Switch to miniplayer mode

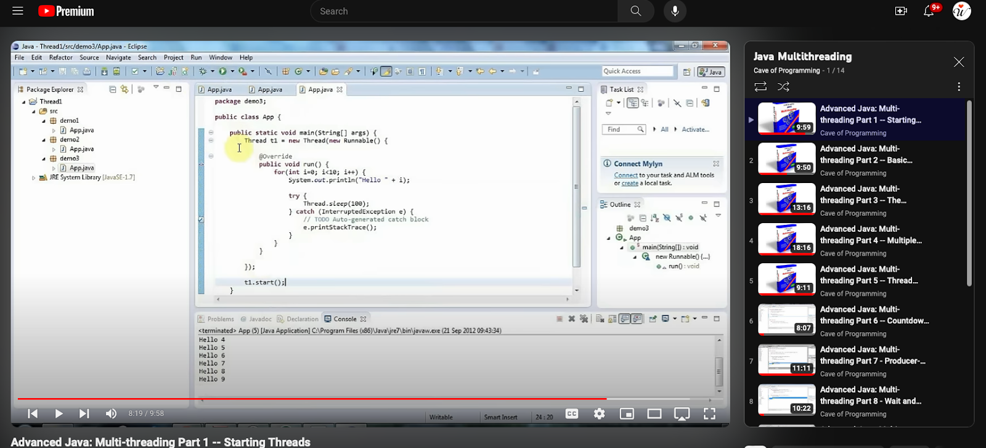click(x=627, y=413)
